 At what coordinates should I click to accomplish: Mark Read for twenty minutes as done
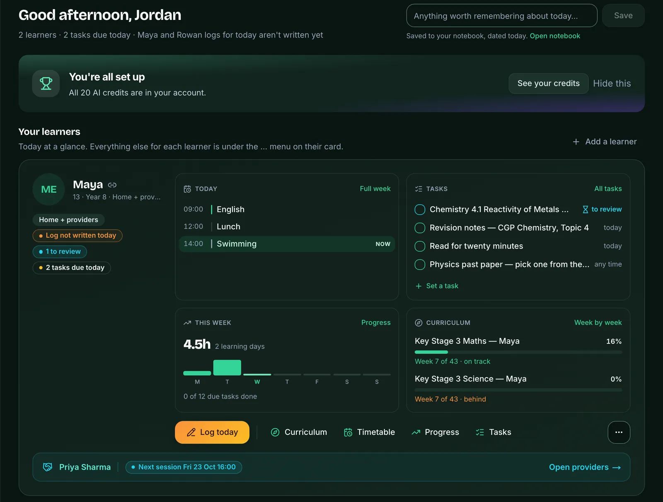(420, 246)
